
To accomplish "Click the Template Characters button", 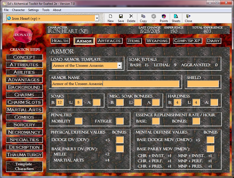I will [x=24, y=166].
